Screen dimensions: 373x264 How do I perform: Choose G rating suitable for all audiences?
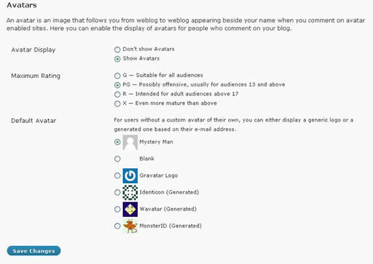(117, 76)
